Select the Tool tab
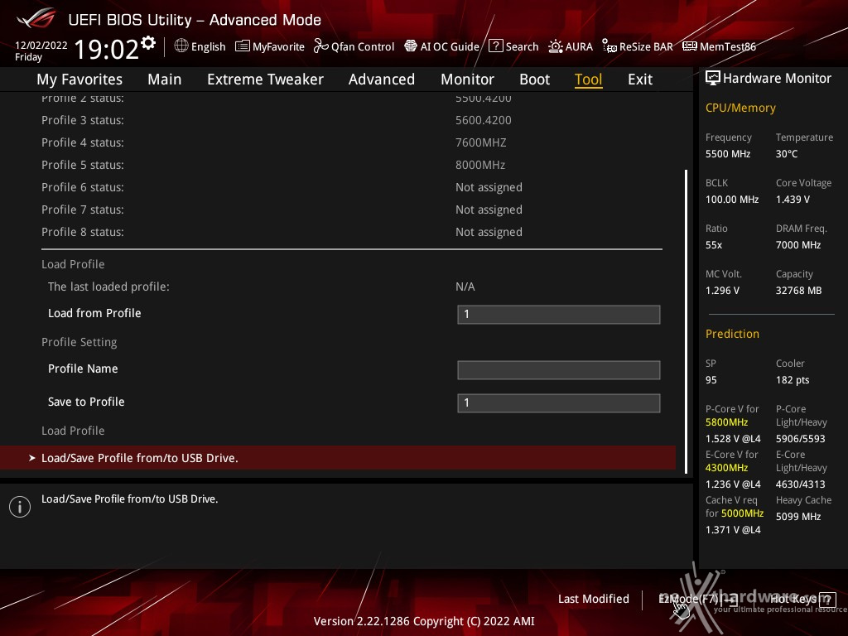This screenshot has width=848, height=636. point(589,79)
